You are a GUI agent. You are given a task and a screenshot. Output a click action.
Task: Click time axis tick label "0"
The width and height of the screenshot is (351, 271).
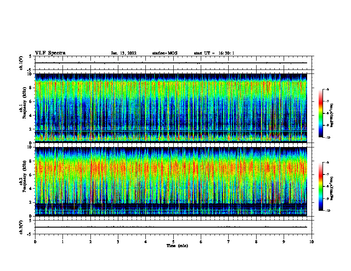[35, 242]
